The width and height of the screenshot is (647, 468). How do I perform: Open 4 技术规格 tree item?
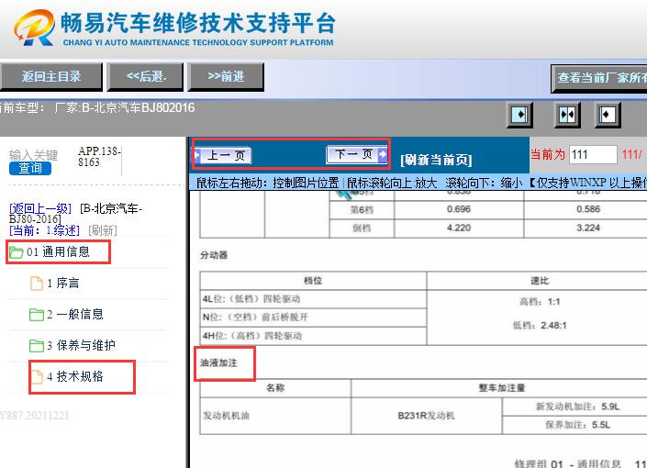pyautogui.click(x=74, y=376)
